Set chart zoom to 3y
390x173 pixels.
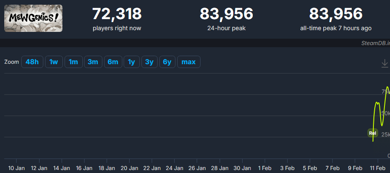click(x=149, y=62)
